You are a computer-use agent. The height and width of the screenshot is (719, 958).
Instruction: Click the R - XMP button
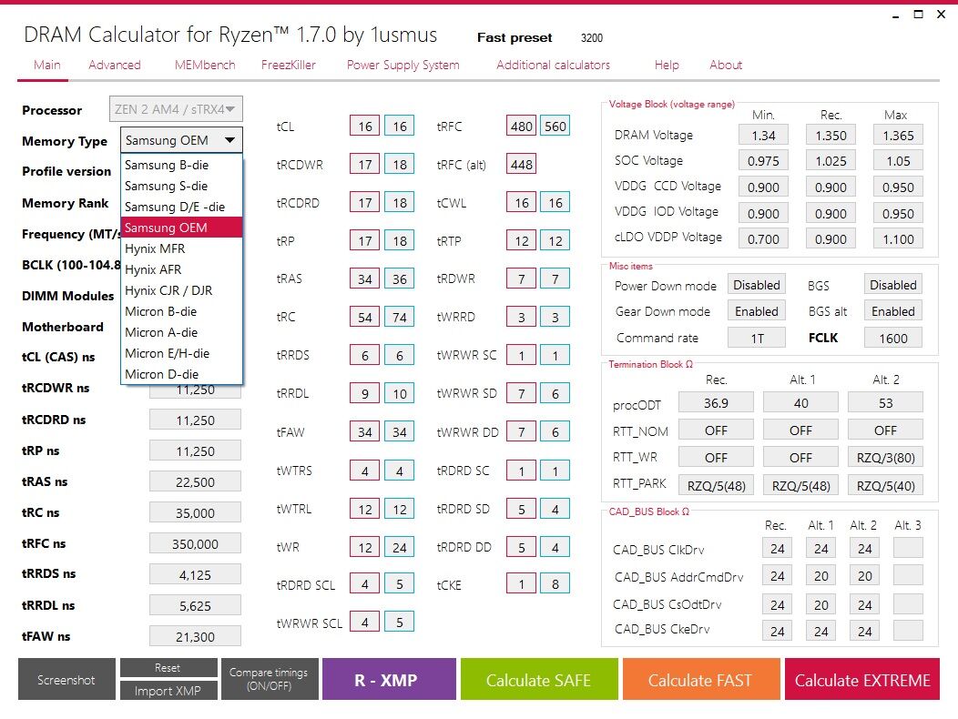389,679
